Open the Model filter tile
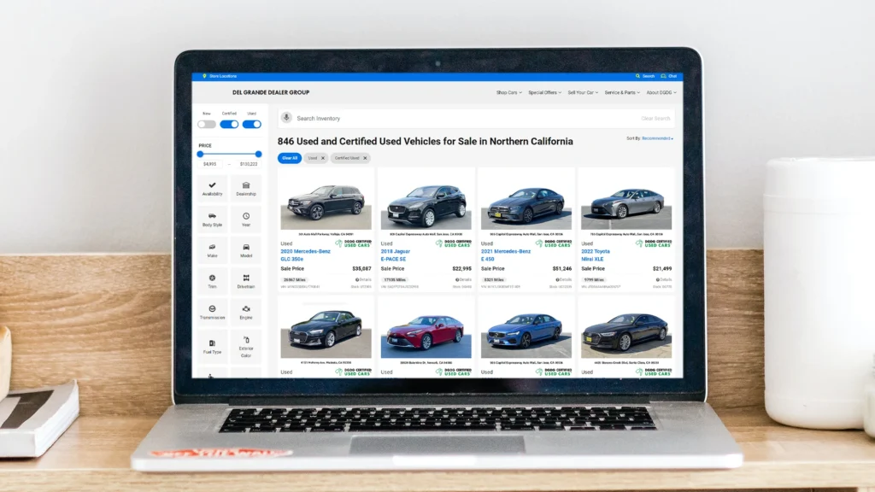Screen dimensions: 875x492 (246, 250)
